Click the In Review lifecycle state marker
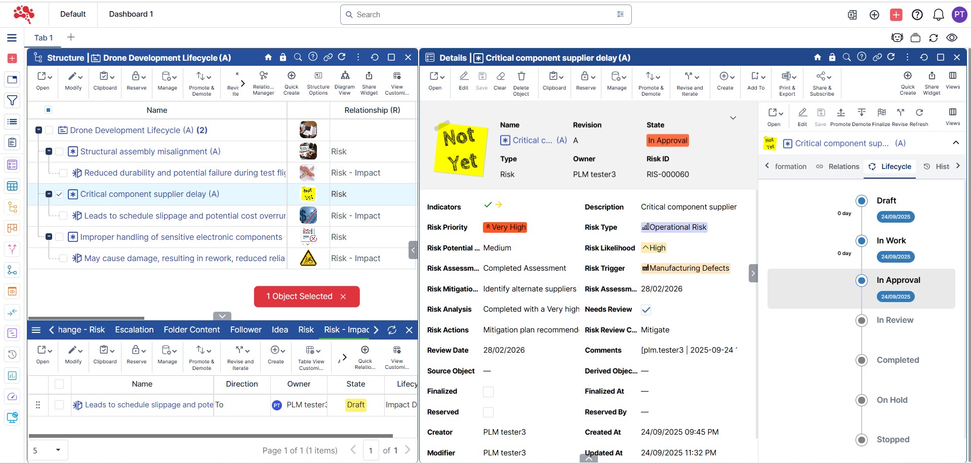Image resolution: width=971 pixels, height=464 pixels. point(861,320)
